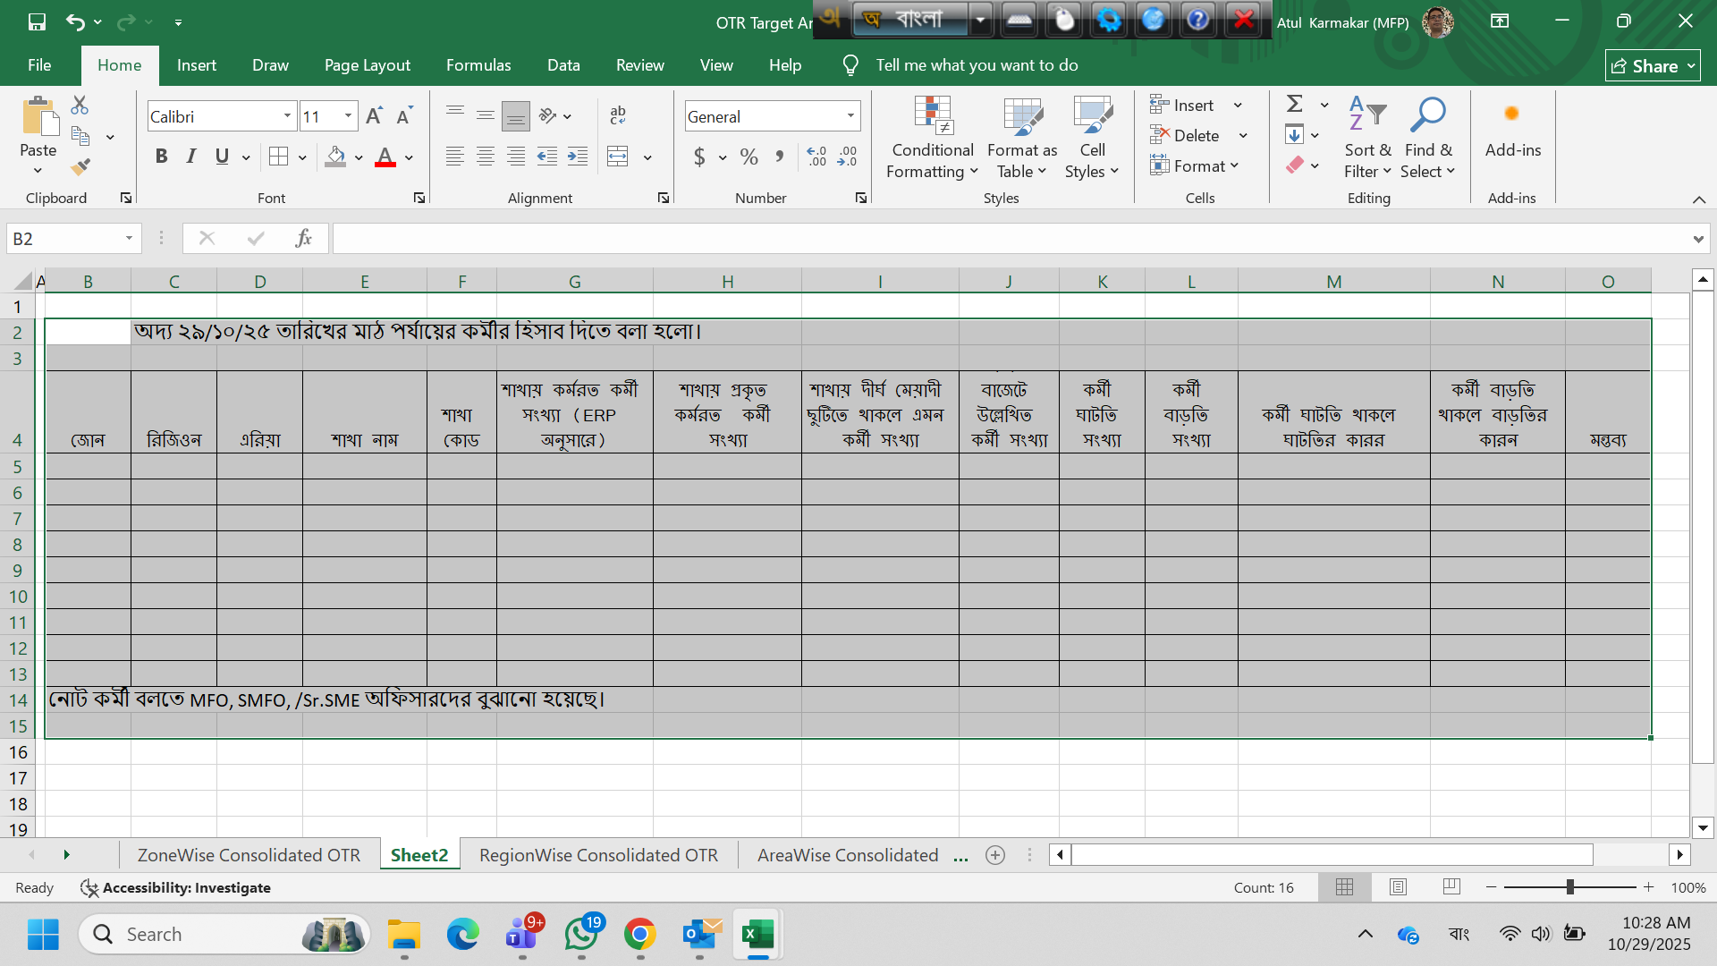This screenshot has width=1717, height=966.
Task: Click the Increase Font Size icon
Action: (374, 116)
